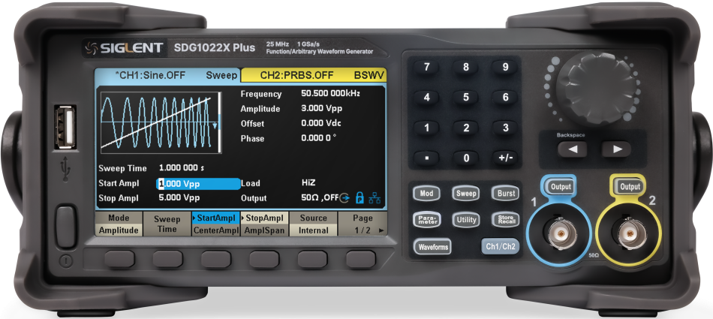Click the Sweep label in CH1 header
Screen dimensions: 713x319
tap(221, 76)
